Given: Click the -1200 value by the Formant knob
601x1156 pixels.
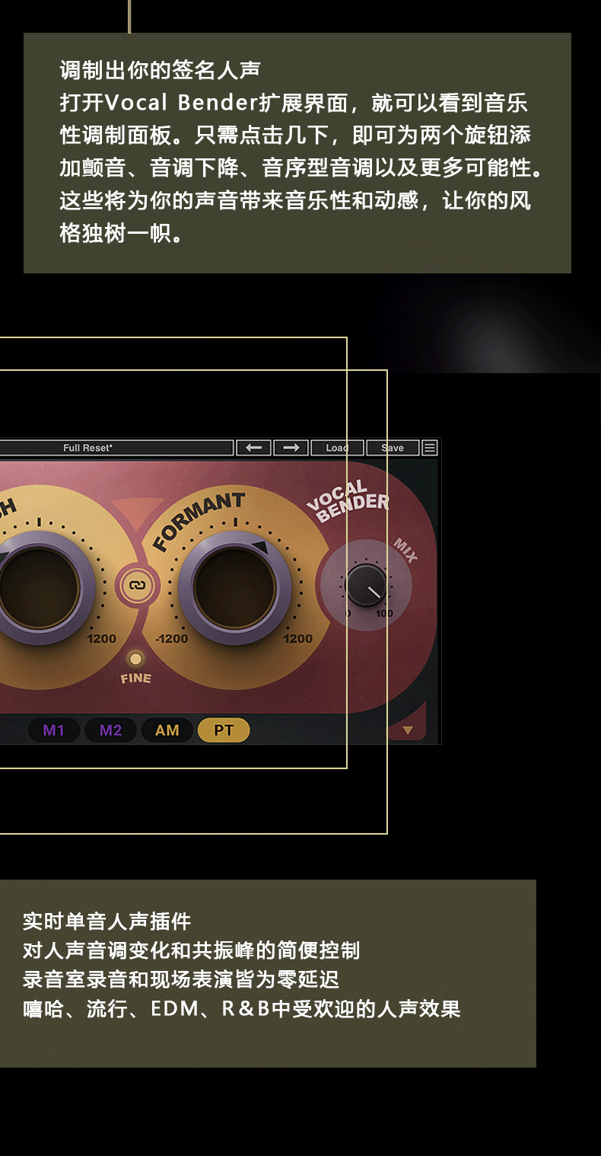Looking at the screenshot, I should click(172, 639).
